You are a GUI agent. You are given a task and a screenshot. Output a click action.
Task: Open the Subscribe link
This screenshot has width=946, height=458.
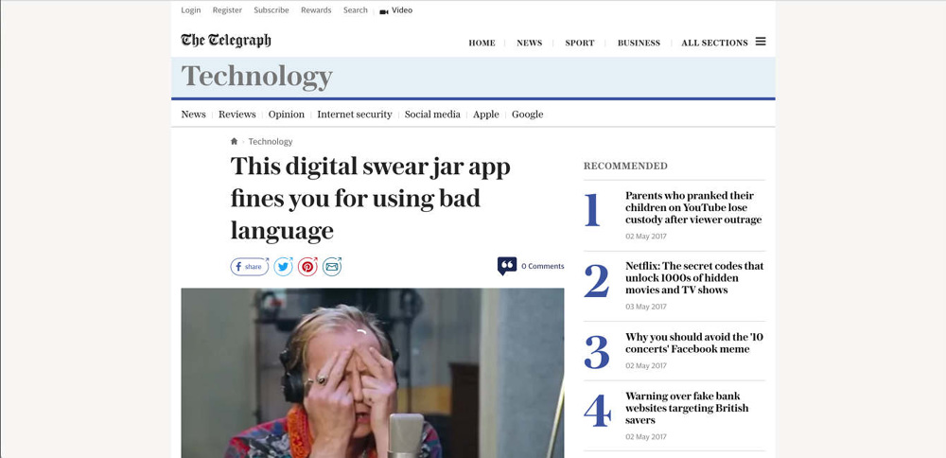coord(271,10)
